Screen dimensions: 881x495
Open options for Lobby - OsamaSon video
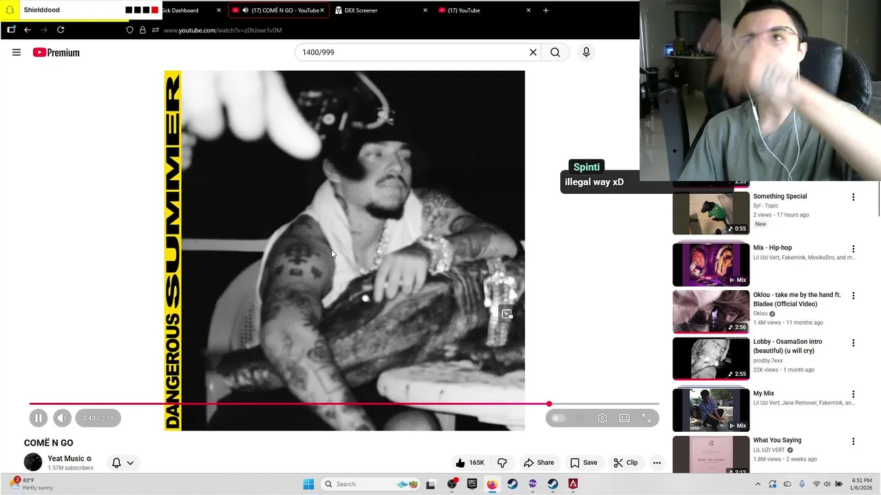(x=853, y=342)
